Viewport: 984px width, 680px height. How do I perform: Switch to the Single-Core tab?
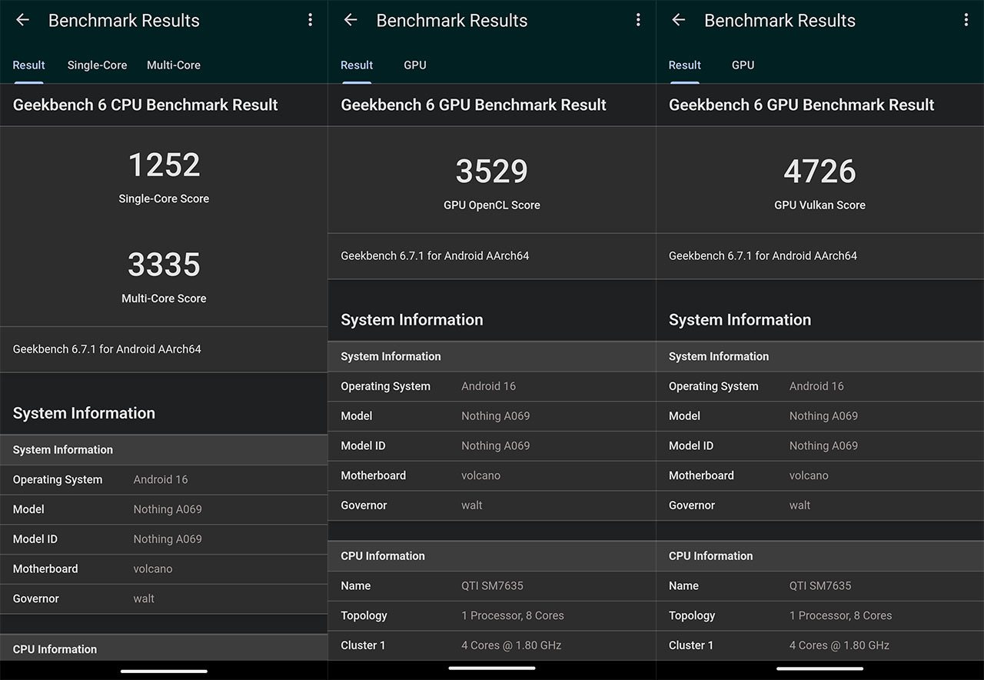98,65
